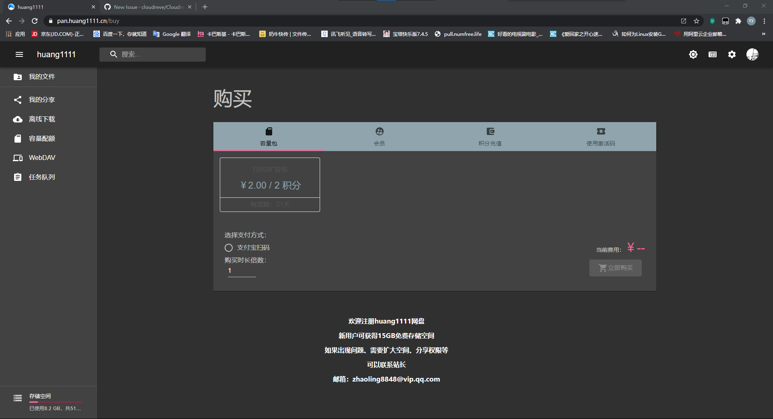Image resolution: width=773 pixels, height=419 pixels.
Task: View the 任务队列 task queue
Action: 42,176
